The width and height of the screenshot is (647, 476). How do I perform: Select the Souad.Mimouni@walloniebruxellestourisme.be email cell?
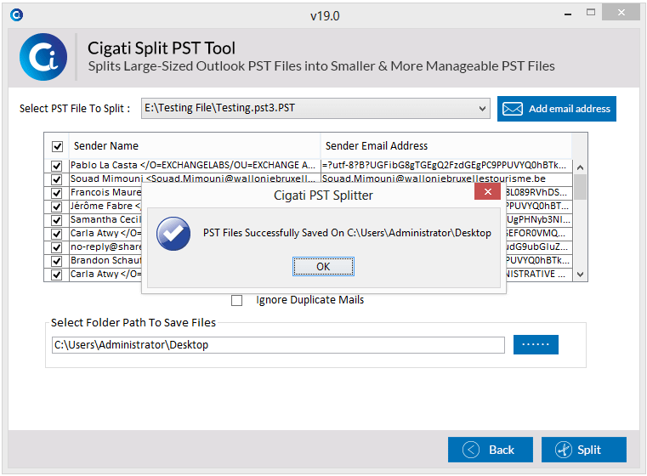(x=446, y=179)
